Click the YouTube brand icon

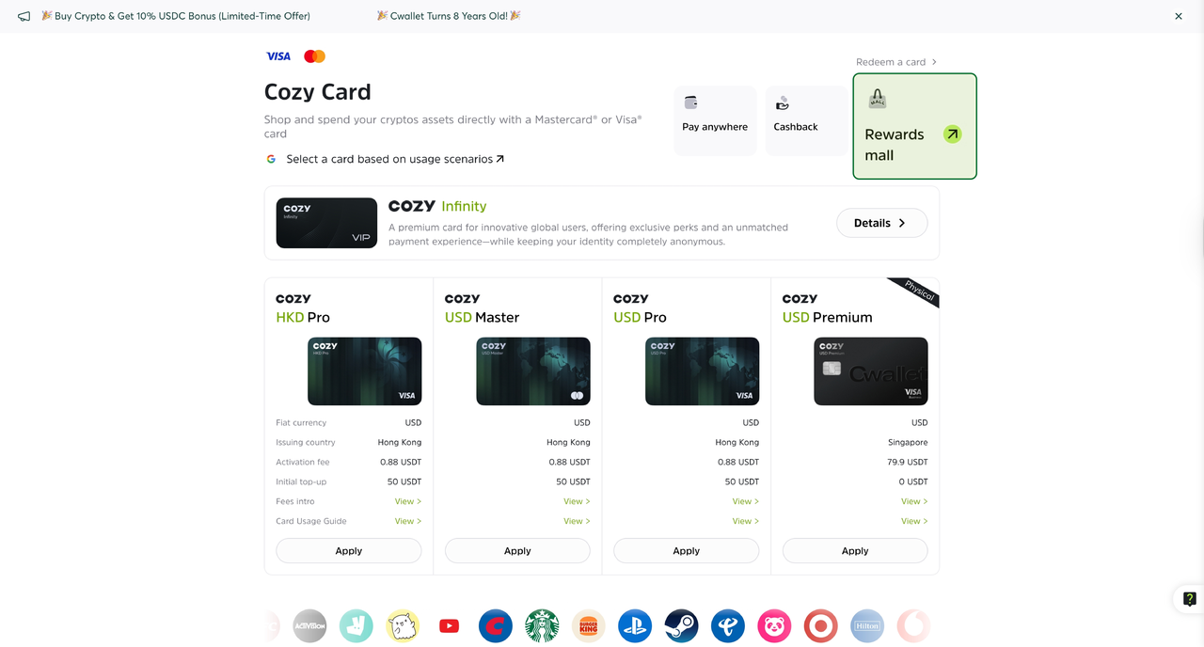[449, 626]
